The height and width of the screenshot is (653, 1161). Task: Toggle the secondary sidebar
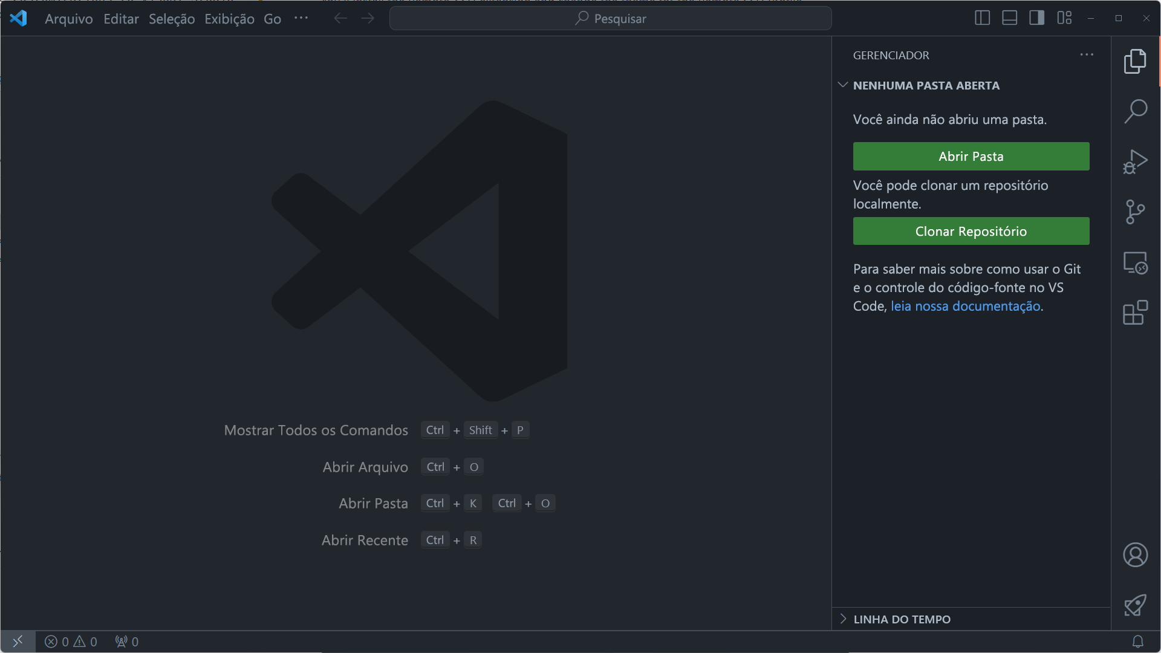[x=1036, y=18]
